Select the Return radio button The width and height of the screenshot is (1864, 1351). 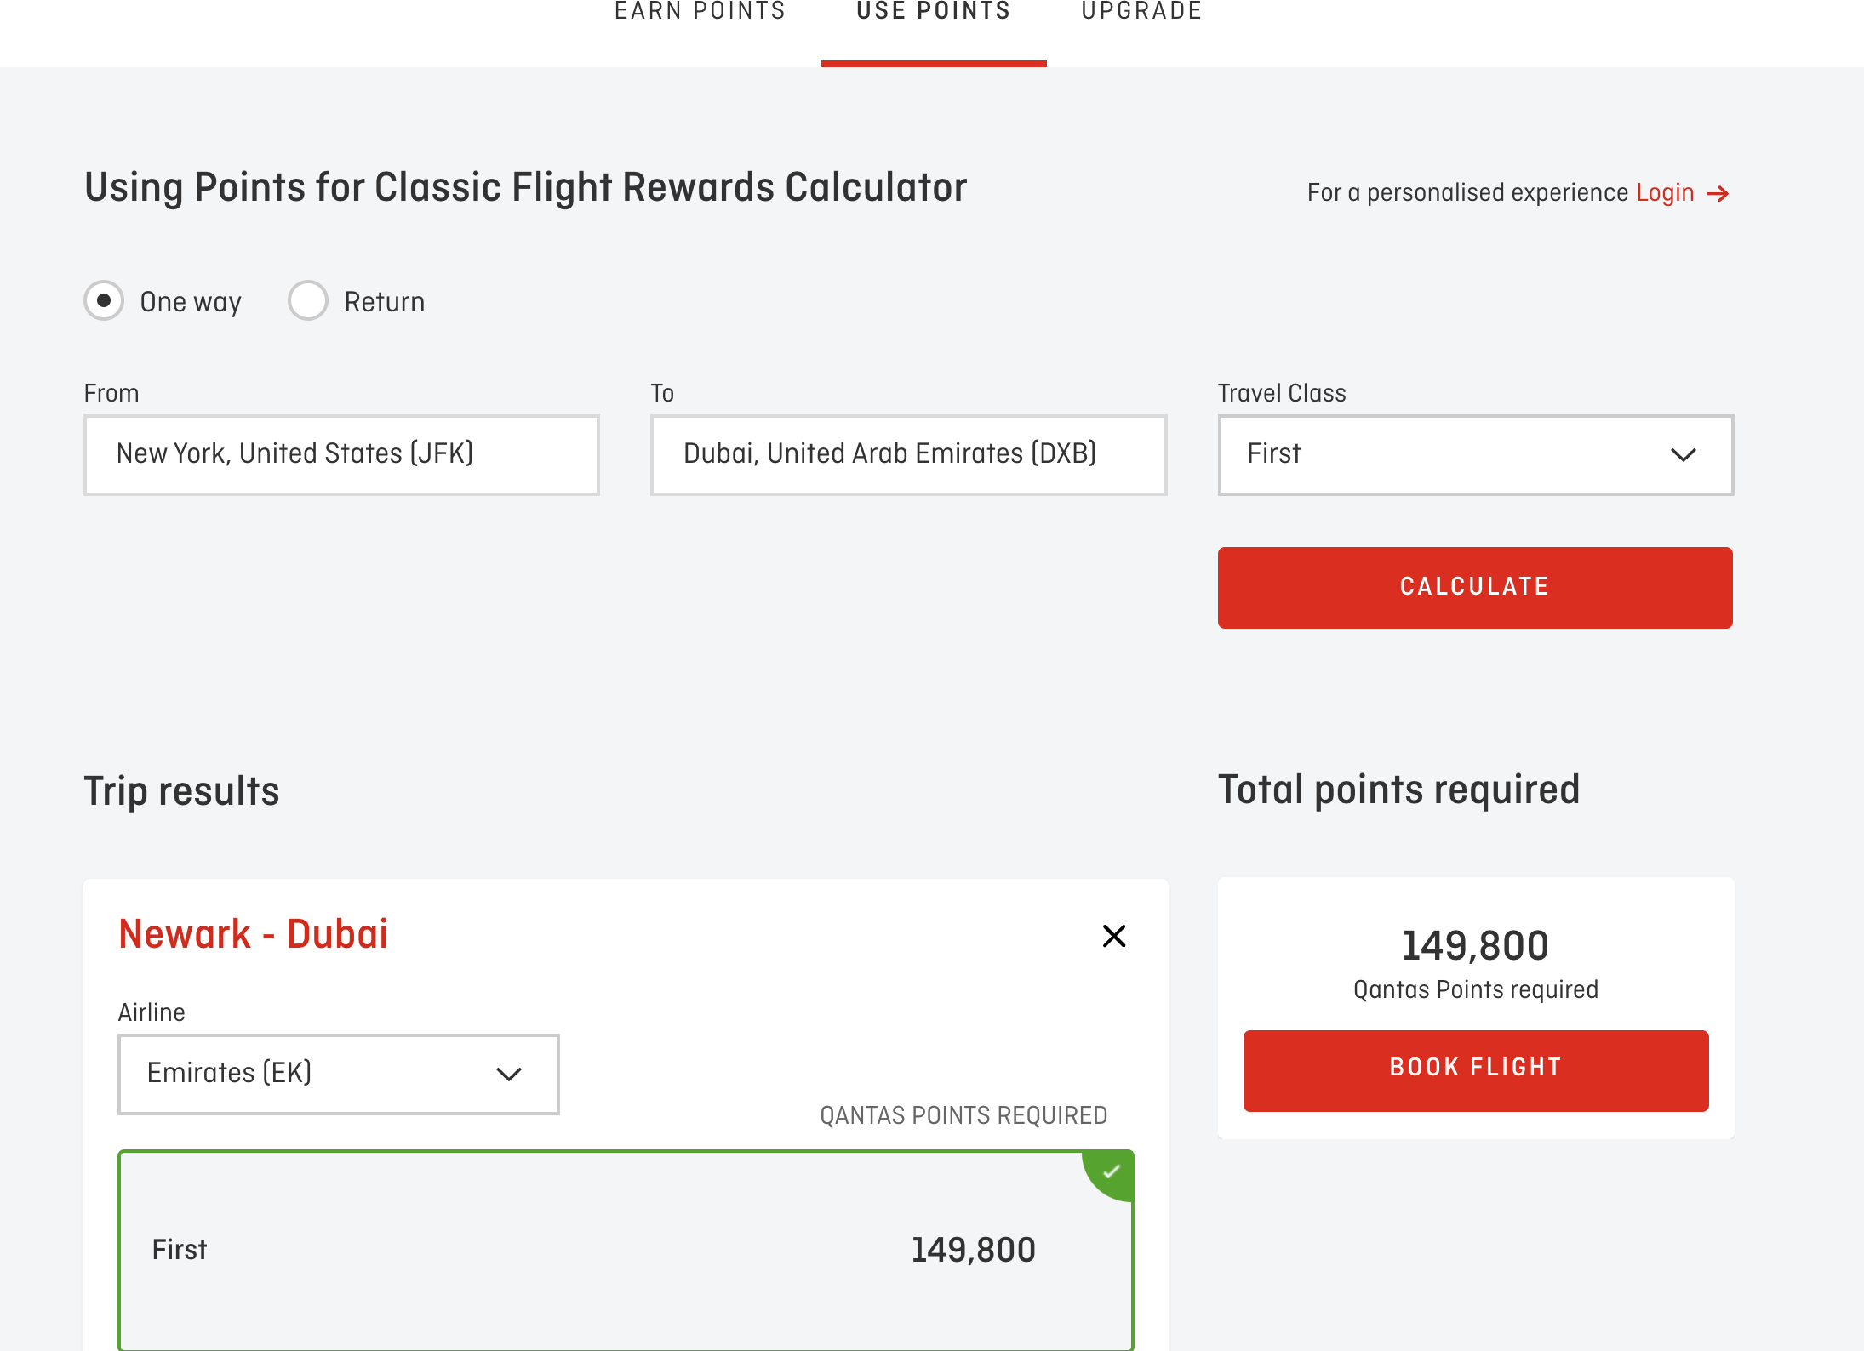pos(308,300)
